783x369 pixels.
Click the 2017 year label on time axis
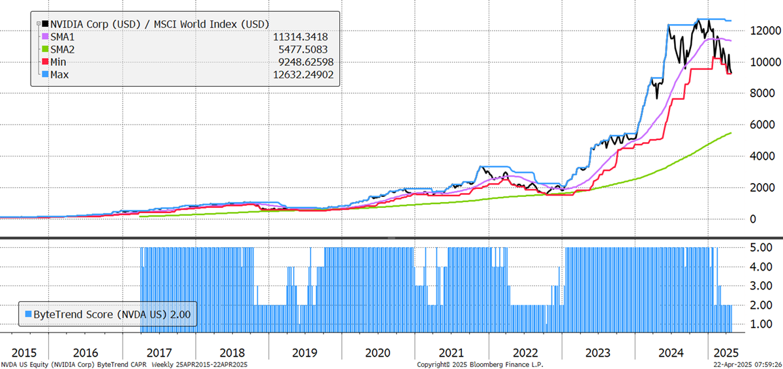point(159,352)
